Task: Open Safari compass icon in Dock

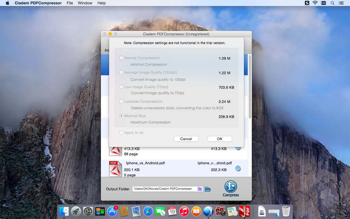Action: (x=148, y=211)
